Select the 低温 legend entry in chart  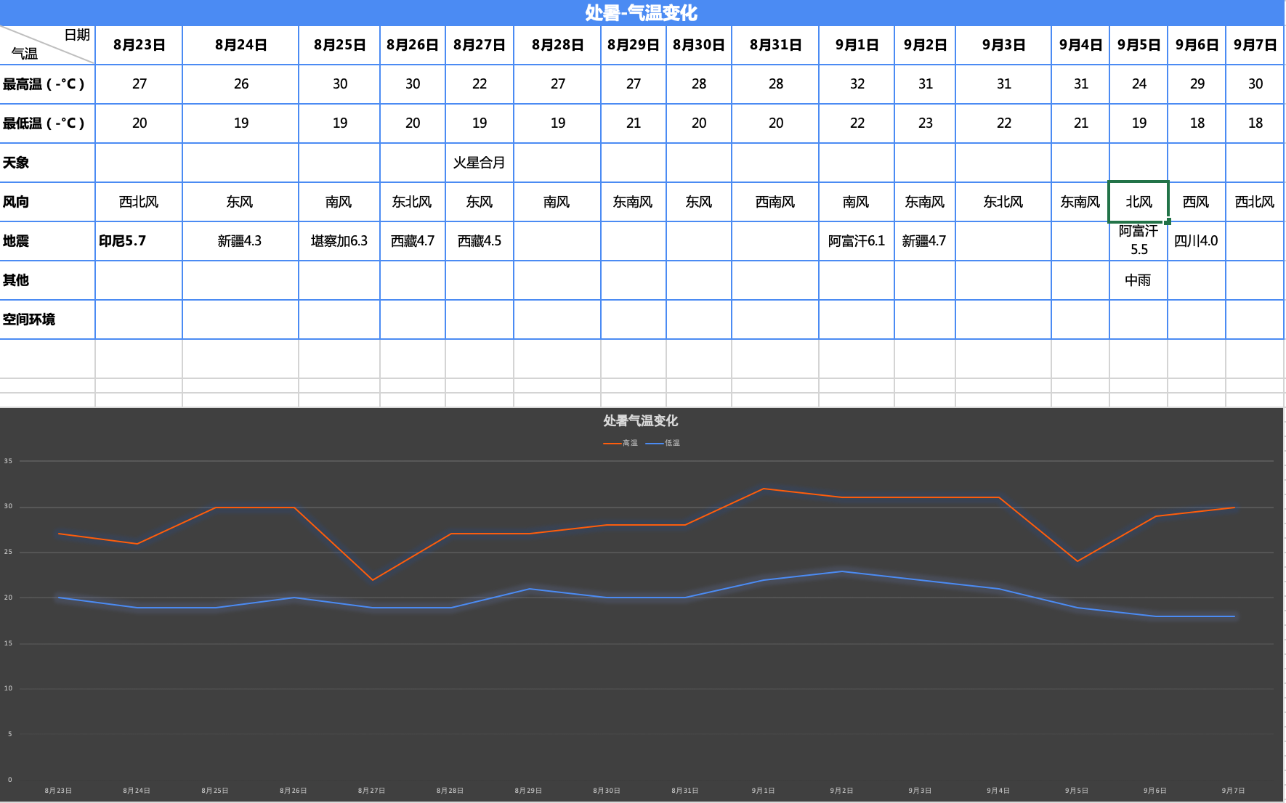click(x=663, y=443)
